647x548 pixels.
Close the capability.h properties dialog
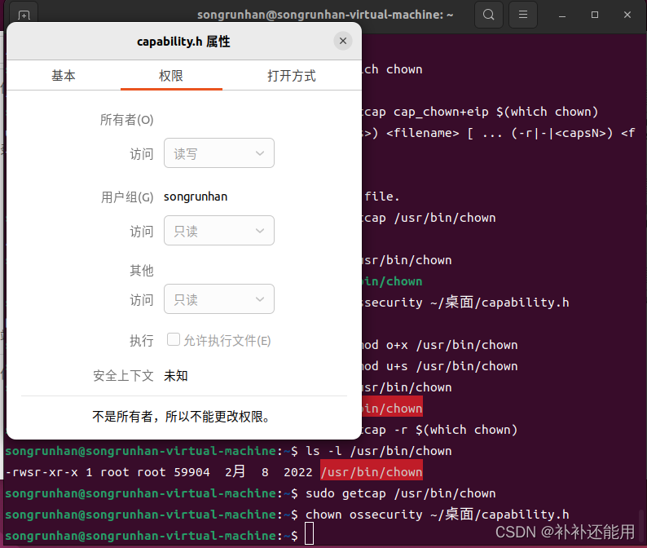pyautogui.click(x=342, y=41)
